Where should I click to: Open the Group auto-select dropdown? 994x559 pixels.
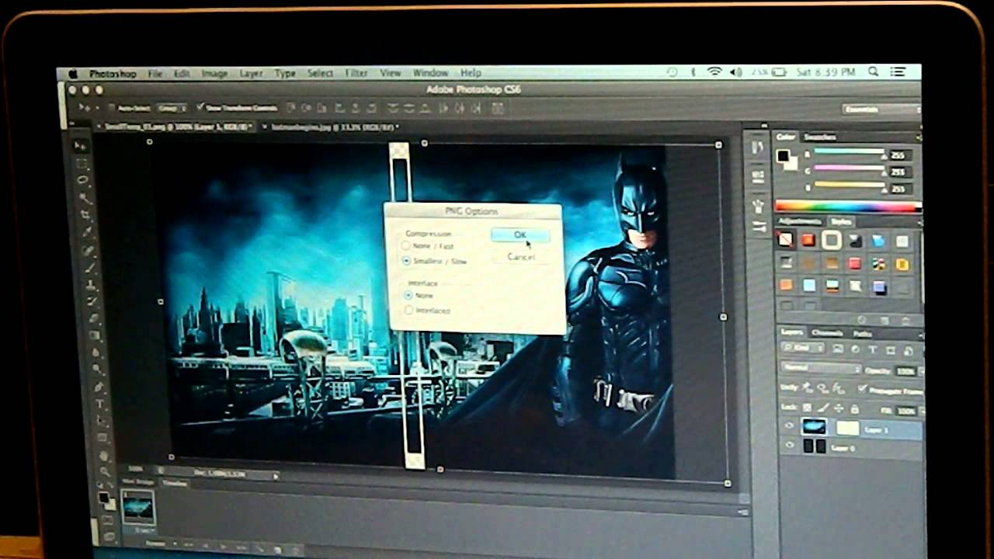[x=172, y=108]
